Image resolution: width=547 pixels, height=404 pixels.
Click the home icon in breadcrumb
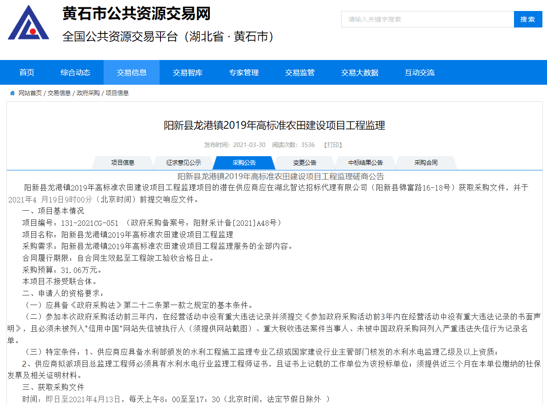(12, 93)
